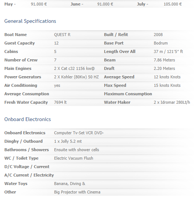Select the Power Generators Kohler text
The width and height of the screenshot is (194, 199).
(76, 77)
